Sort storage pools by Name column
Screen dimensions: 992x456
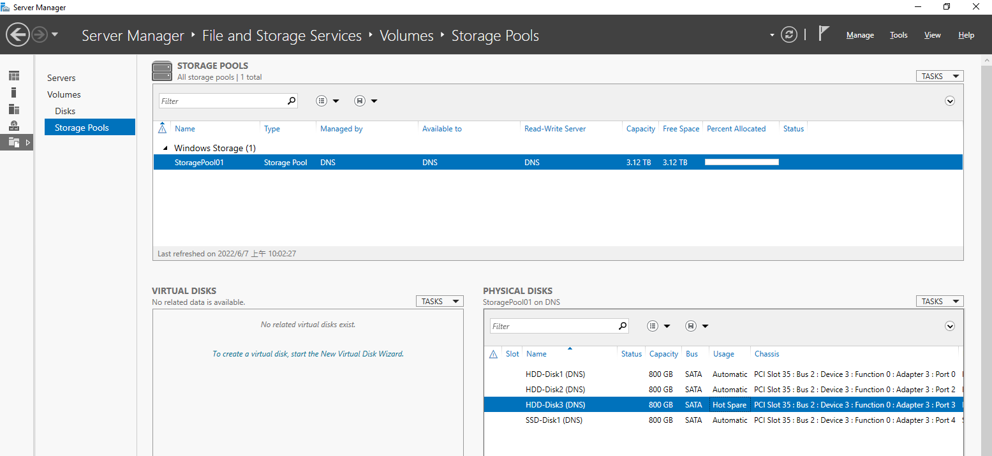click(x=185, y=129)
